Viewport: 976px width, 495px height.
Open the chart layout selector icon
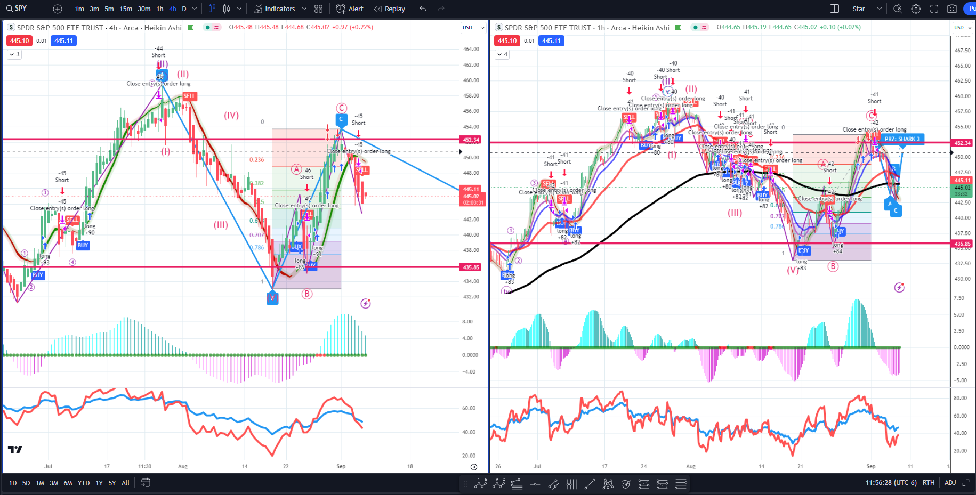(835, 9)
